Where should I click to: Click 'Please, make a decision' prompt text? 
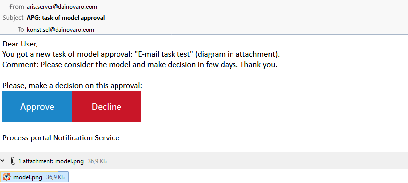(x=72, y=86)
